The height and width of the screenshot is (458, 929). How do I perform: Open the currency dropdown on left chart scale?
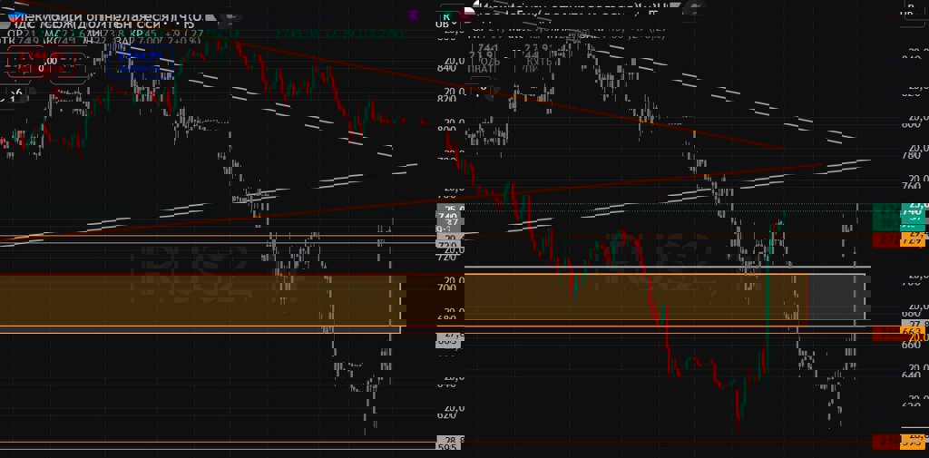[447, 26]
